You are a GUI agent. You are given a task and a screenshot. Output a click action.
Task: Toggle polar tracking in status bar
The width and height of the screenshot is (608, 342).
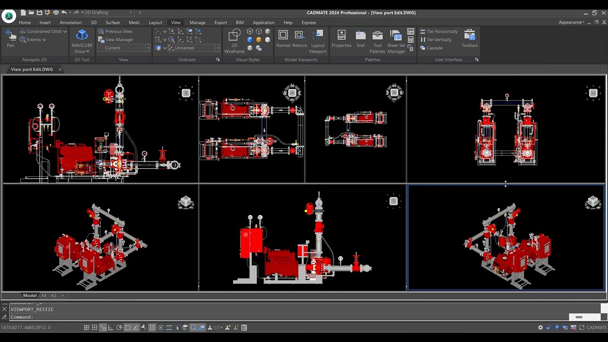[x=119, y=327]
